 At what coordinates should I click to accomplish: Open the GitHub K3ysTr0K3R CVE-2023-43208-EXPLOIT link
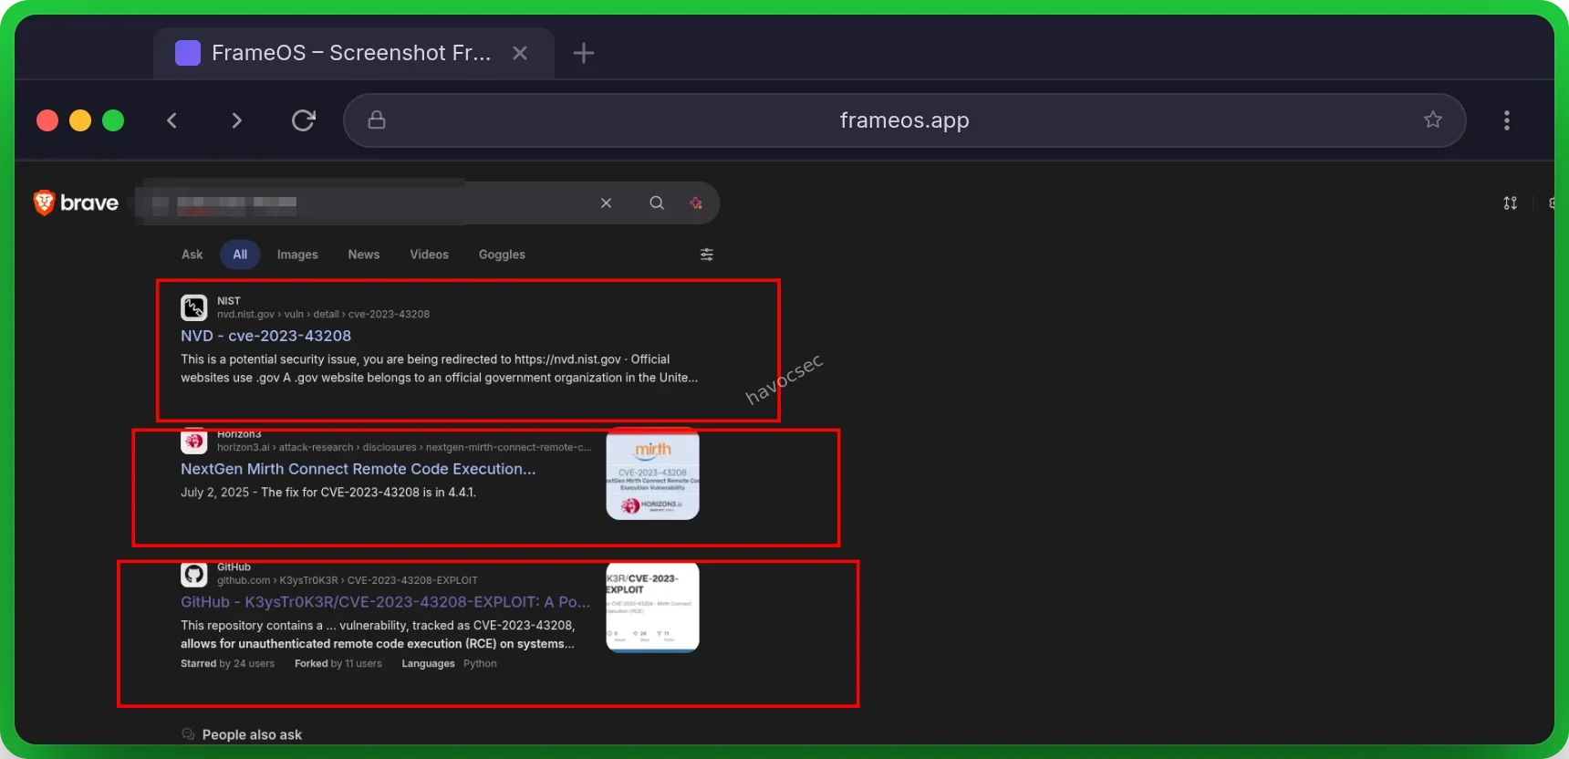pos(385,602)
